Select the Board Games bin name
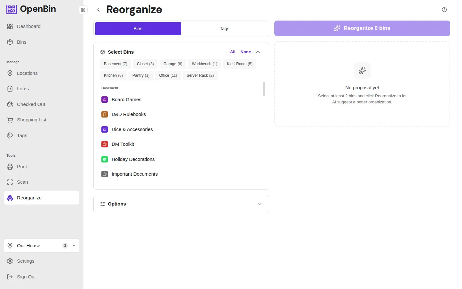 point(126,100)
